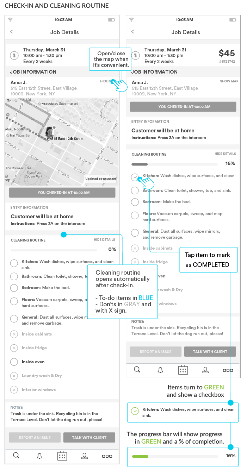This screenshot has width=247, height=470.
Task: Open more menu dots in left screen bottom bar
Action: 107,456
